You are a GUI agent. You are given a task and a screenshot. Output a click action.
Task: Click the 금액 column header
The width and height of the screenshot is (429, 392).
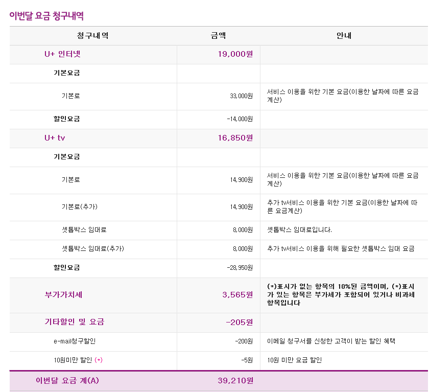[218, 36]
